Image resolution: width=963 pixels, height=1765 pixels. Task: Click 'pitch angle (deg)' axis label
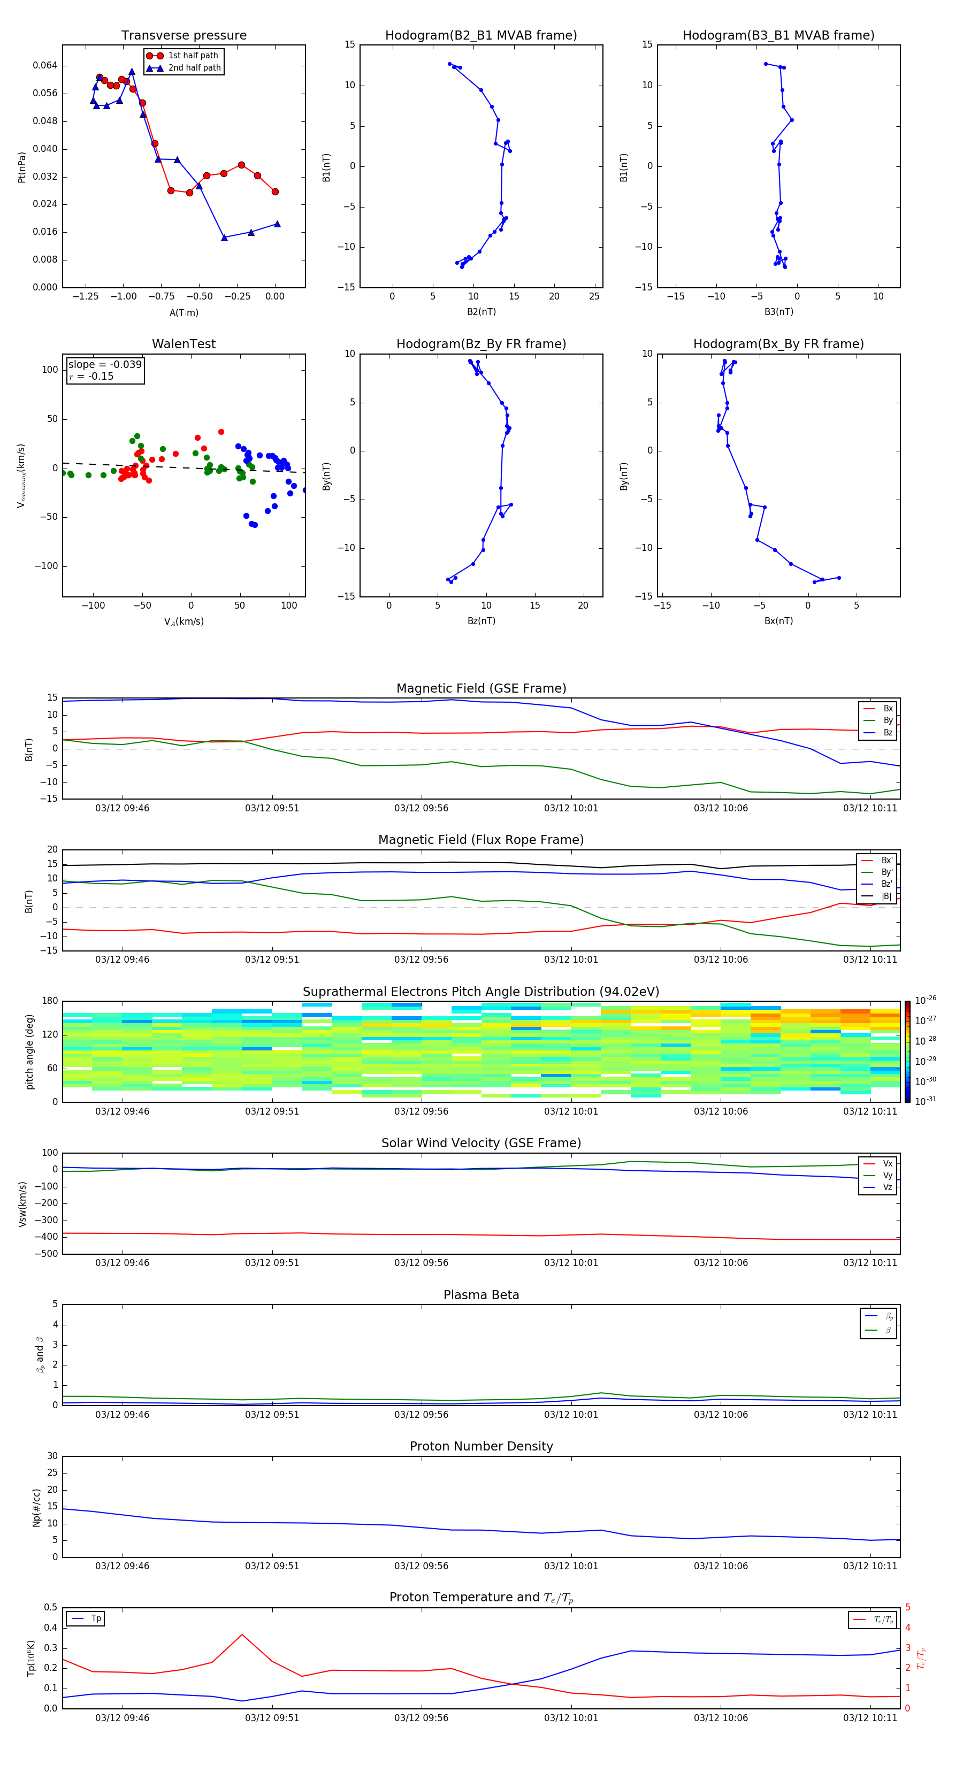(29, 1052)
